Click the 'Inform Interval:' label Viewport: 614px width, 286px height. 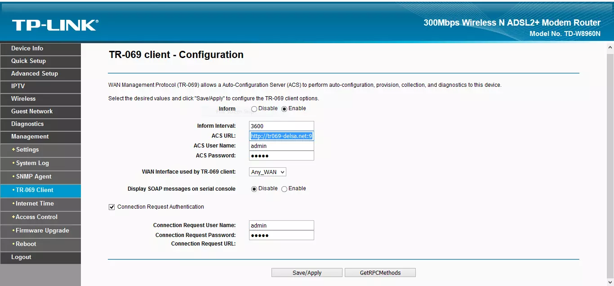(x=216, y=126)
